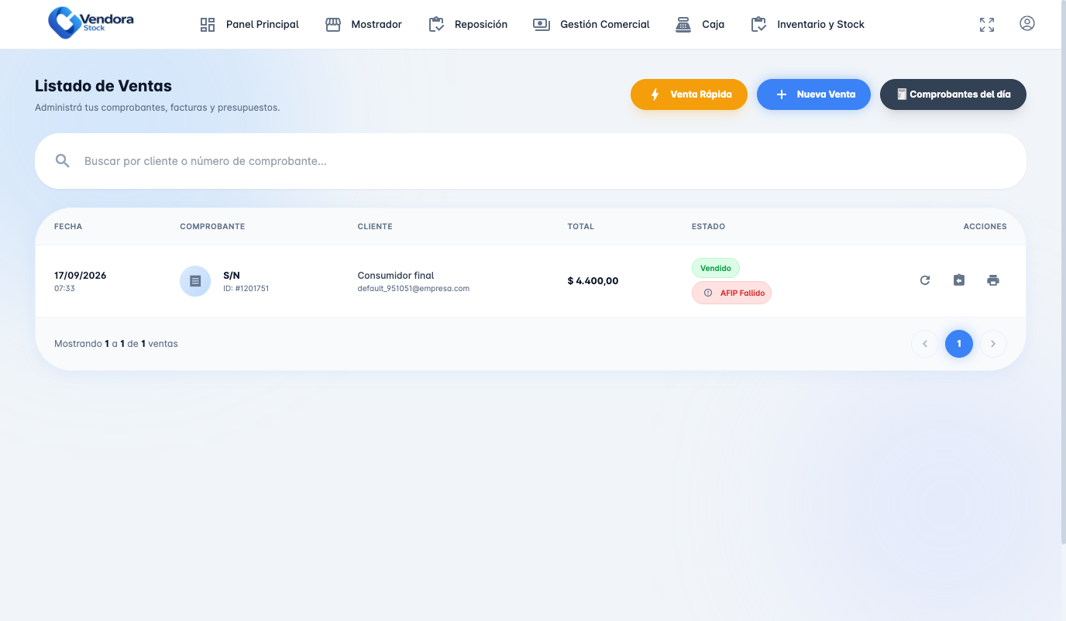Click the return/credit note icon in Acciones
The image size is (1066, 621).
959,280
